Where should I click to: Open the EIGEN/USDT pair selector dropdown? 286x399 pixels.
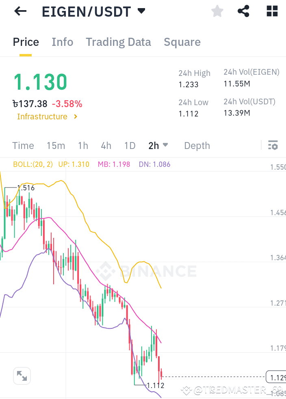[x=140, y=11]
